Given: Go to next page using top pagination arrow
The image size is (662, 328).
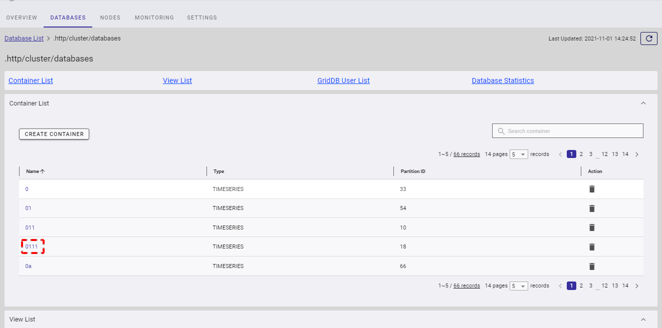Looking at the screenshot, I should pyautogui.click(x=637, y=154).
